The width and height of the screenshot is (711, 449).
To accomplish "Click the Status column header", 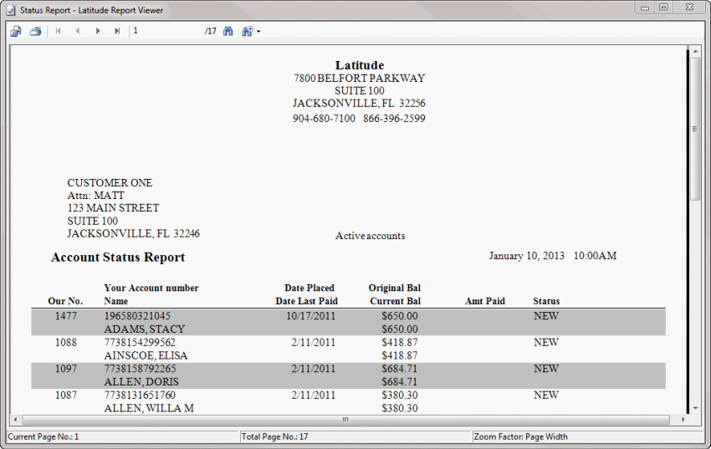I will (546, 301).
